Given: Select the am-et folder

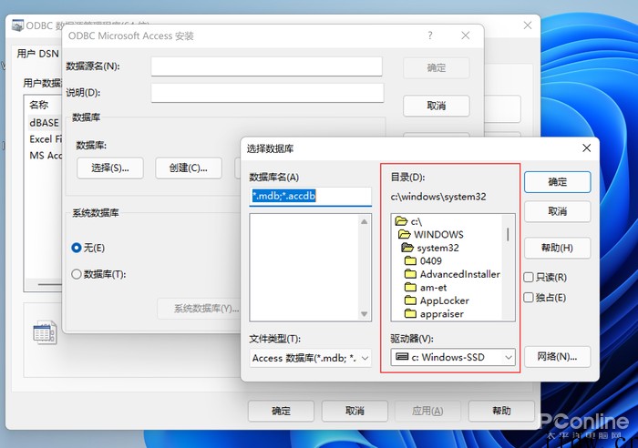Looking at the screenshot, I should [x=426, y=288].
